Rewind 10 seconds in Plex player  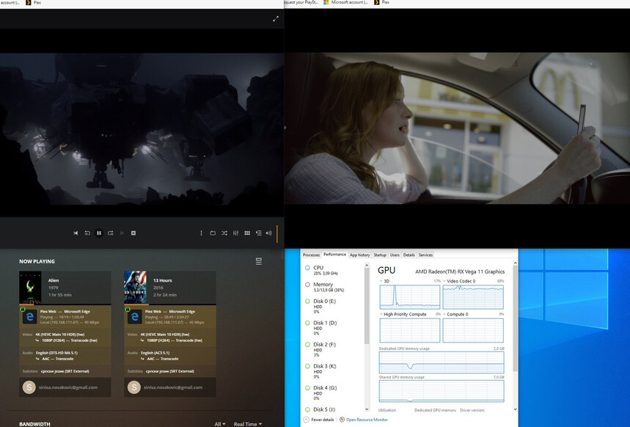point(87,233)
